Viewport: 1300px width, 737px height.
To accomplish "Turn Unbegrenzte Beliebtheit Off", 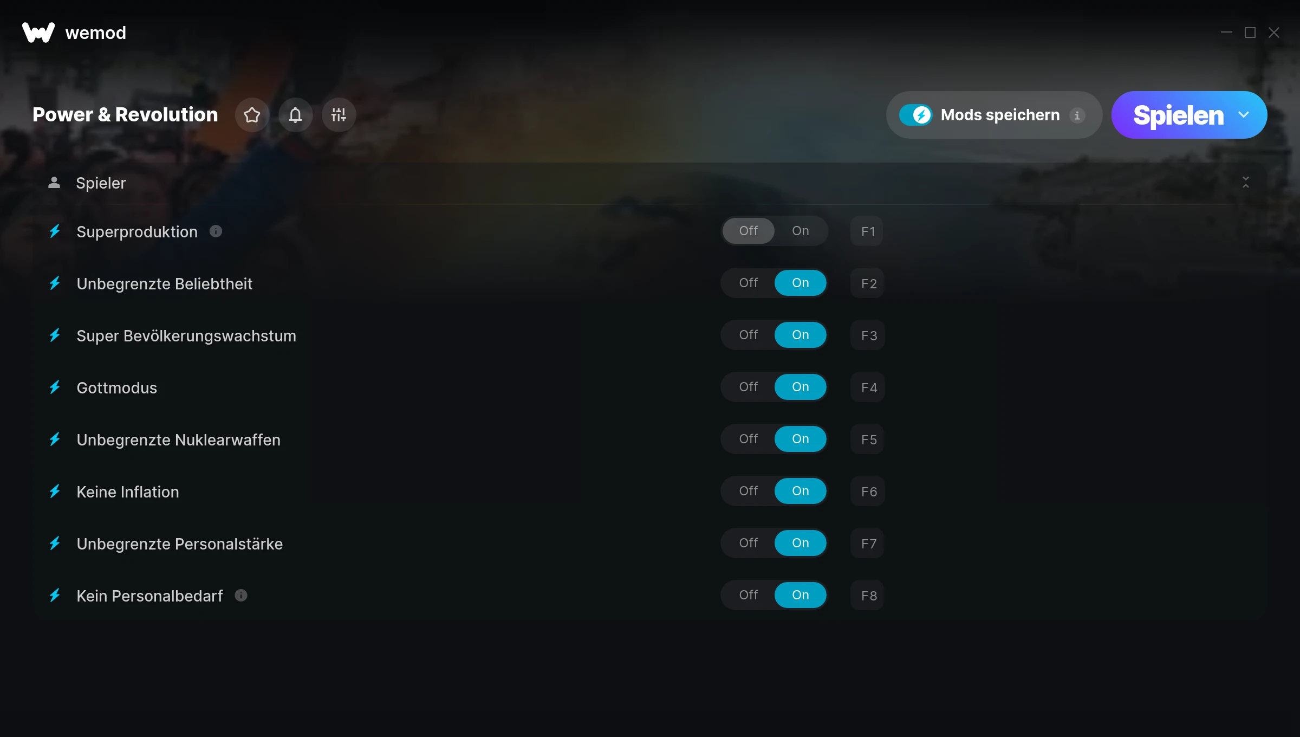I will pos(748,283).
